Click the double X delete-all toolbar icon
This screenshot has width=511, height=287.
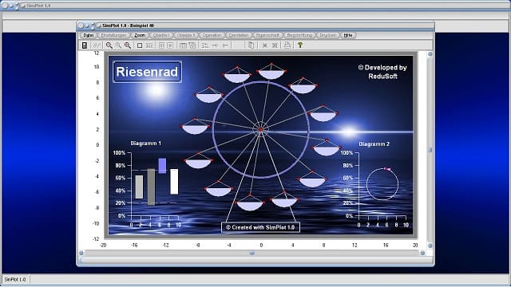tap(275, 45)
